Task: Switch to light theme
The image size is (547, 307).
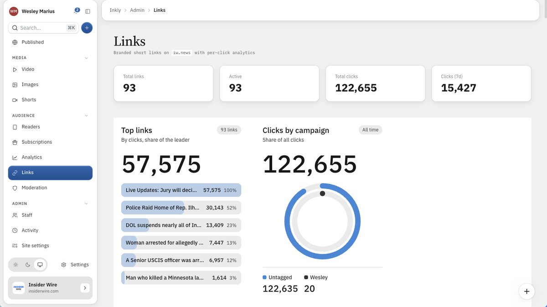Action: coord(15,265)
